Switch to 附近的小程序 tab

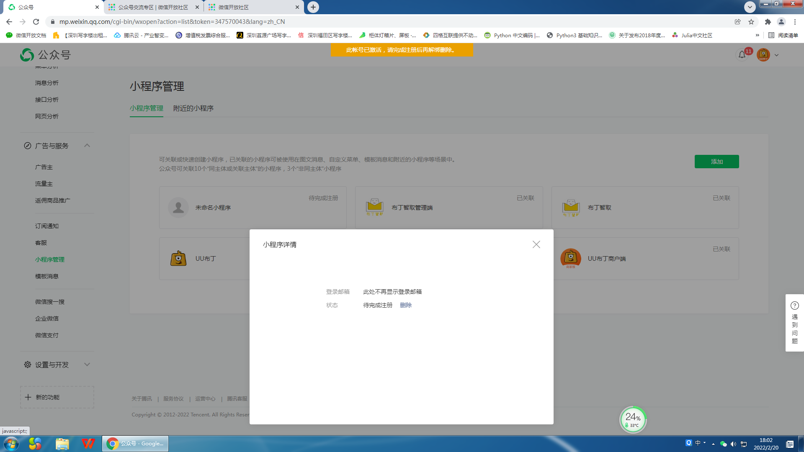click(193, 108)
